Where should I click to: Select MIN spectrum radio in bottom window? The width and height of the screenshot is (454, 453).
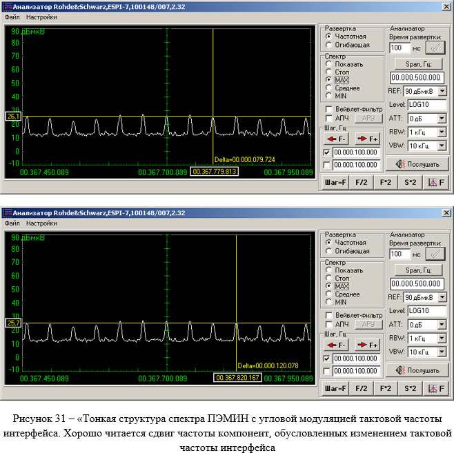click(x=328, y=302)
